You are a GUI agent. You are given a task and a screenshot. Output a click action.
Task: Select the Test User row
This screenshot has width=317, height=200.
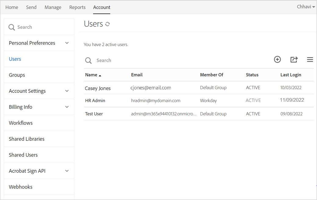click(x=93, y=114)
